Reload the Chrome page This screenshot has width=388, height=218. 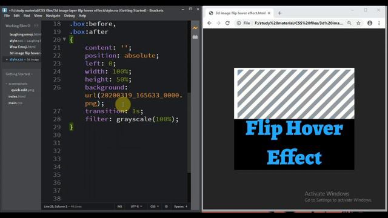click(x=227, y=23)
